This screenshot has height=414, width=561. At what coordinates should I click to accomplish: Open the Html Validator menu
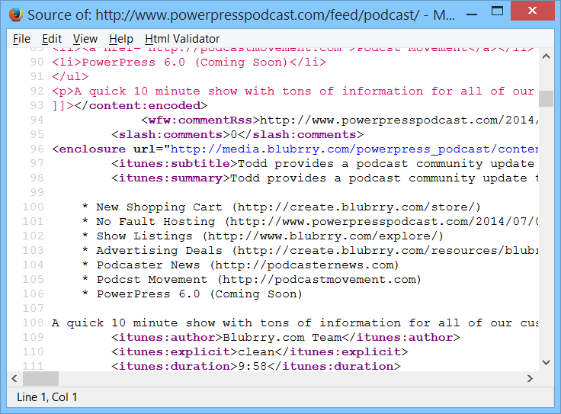click(x=182, y=39)
